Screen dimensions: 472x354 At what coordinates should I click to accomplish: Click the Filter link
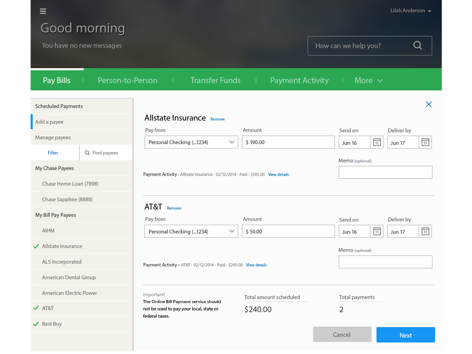point(53,153)
